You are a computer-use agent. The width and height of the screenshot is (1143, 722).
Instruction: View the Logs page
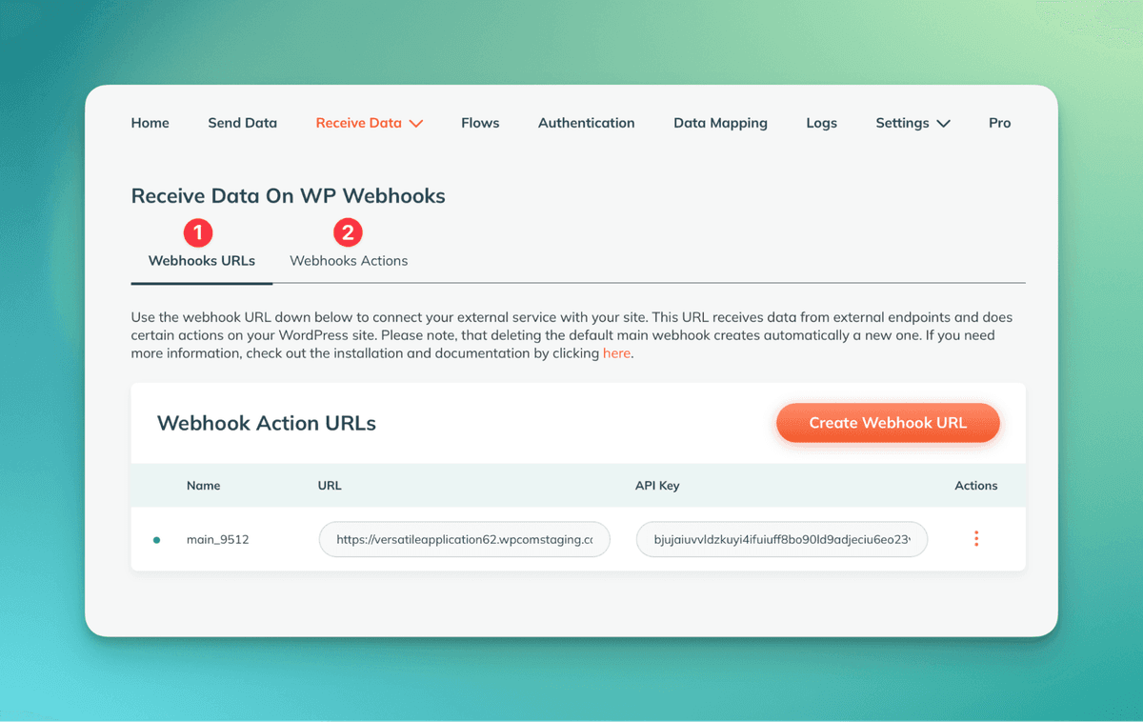click(821, 123)
